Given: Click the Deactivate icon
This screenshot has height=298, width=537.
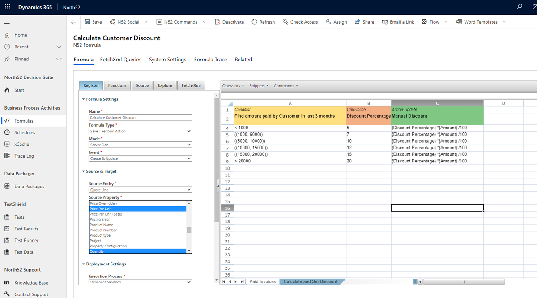Looking at the screenshot, I should click(x=217, y=22).
